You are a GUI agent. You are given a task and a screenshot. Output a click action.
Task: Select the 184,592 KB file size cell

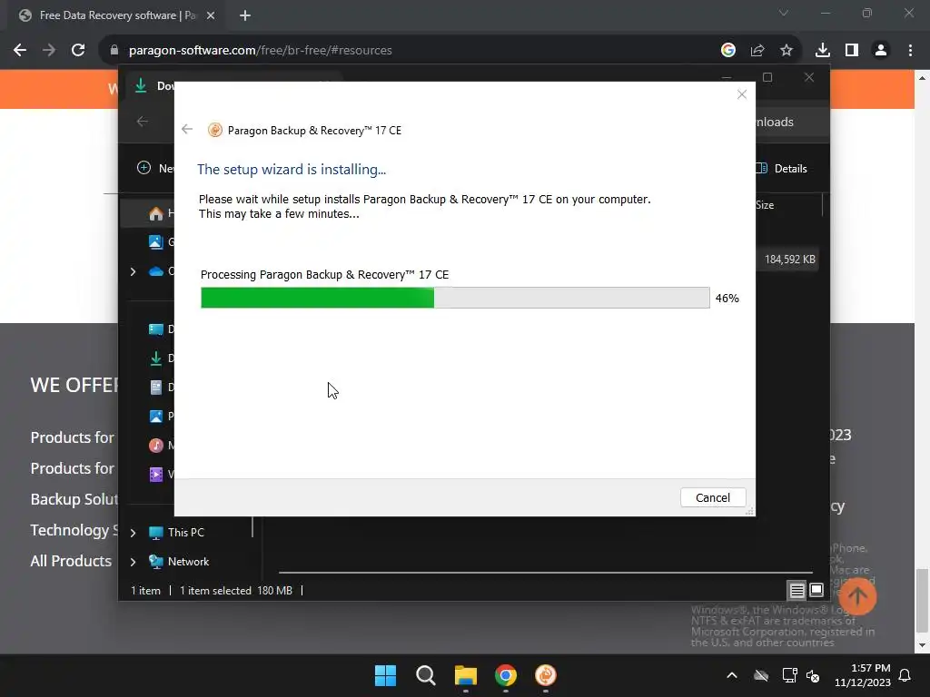click(789, 259)
